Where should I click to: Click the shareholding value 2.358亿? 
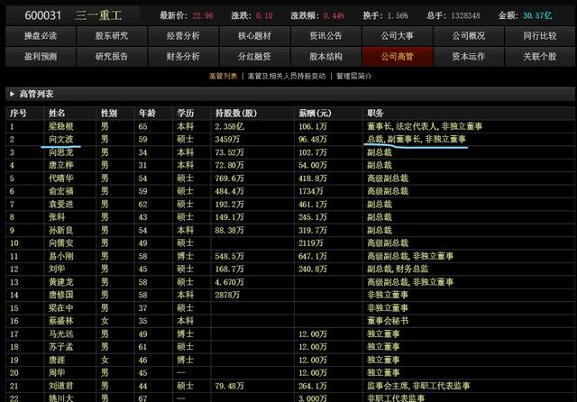(x=229, y=126)
